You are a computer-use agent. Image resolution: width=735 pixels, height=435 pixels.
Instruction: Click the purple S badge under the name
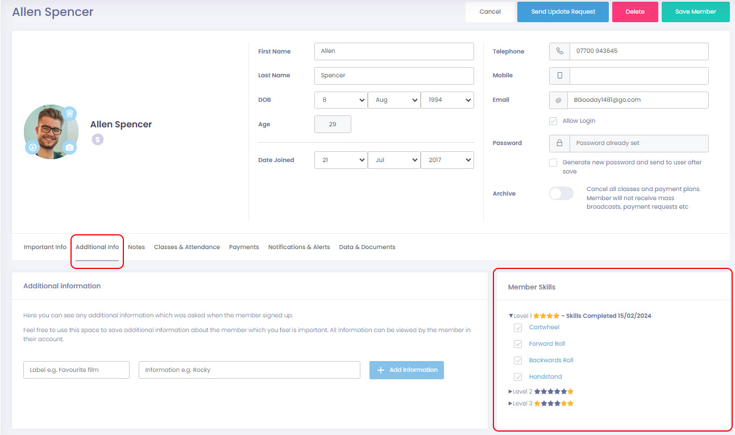tap(98, 139)
